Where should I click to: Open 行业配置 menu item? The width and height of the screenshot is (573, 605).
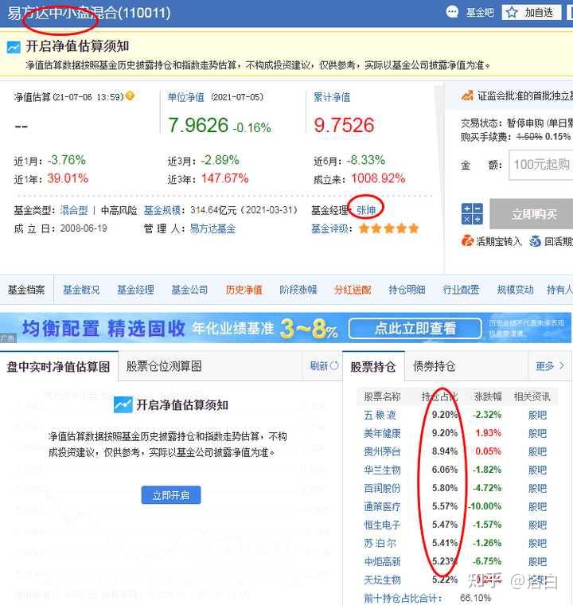pyautogui.click(x=461, y=290)
